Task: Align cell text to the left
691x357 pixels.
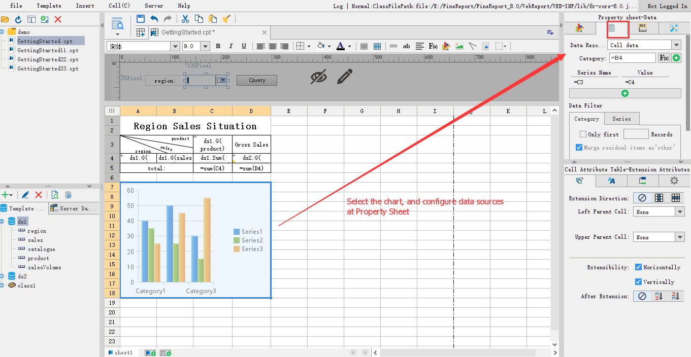Action: coord(260,46)
